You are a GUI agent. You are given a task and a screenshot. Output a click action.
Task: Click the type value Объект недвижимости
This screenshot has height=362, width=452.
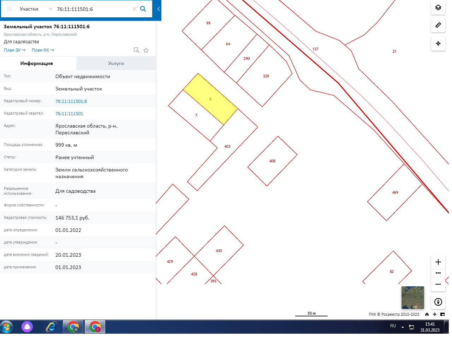[83, 76]
